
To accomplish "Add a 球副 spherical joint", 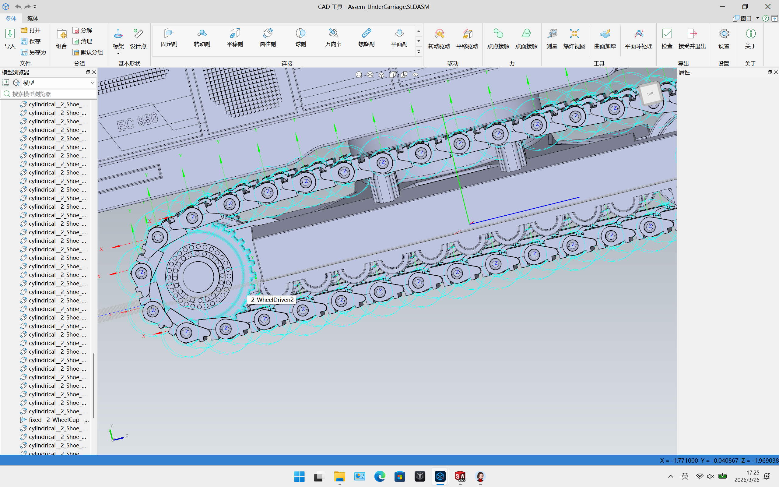I will tap(300, 38).
